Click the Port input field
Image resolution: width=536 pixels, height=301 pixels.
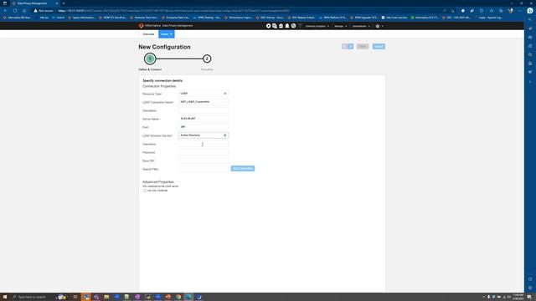click(204, 126)
